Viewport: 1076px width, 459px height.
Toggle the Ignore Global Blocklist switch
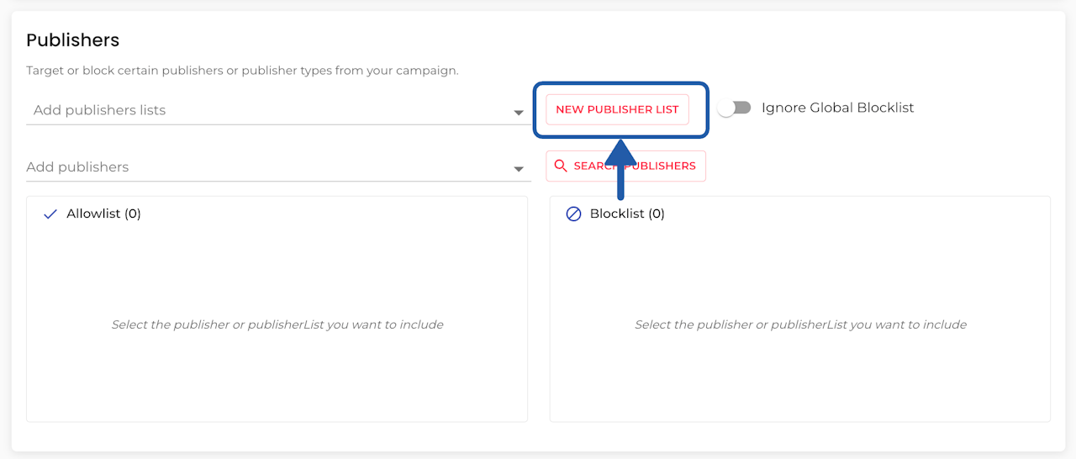coord(734,108)
